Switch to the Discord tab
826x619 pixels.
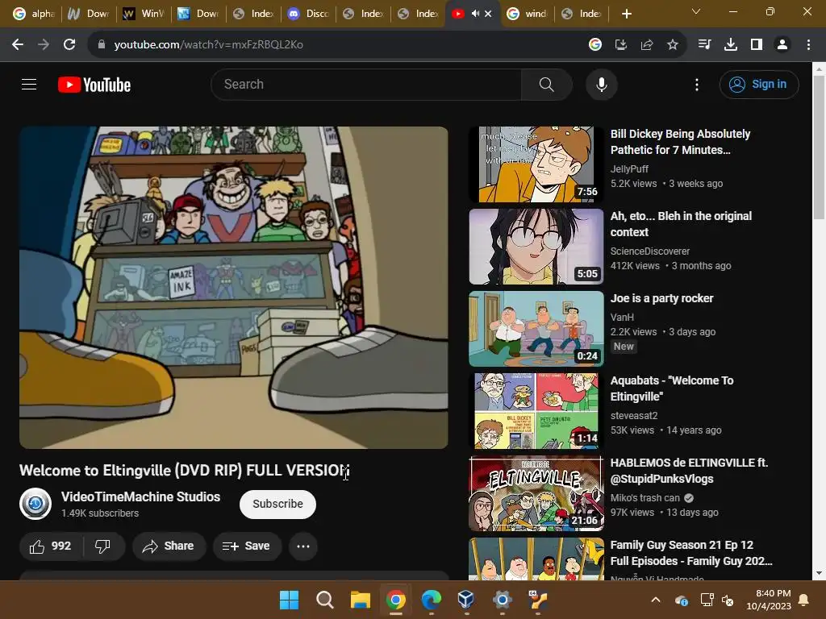309,14
